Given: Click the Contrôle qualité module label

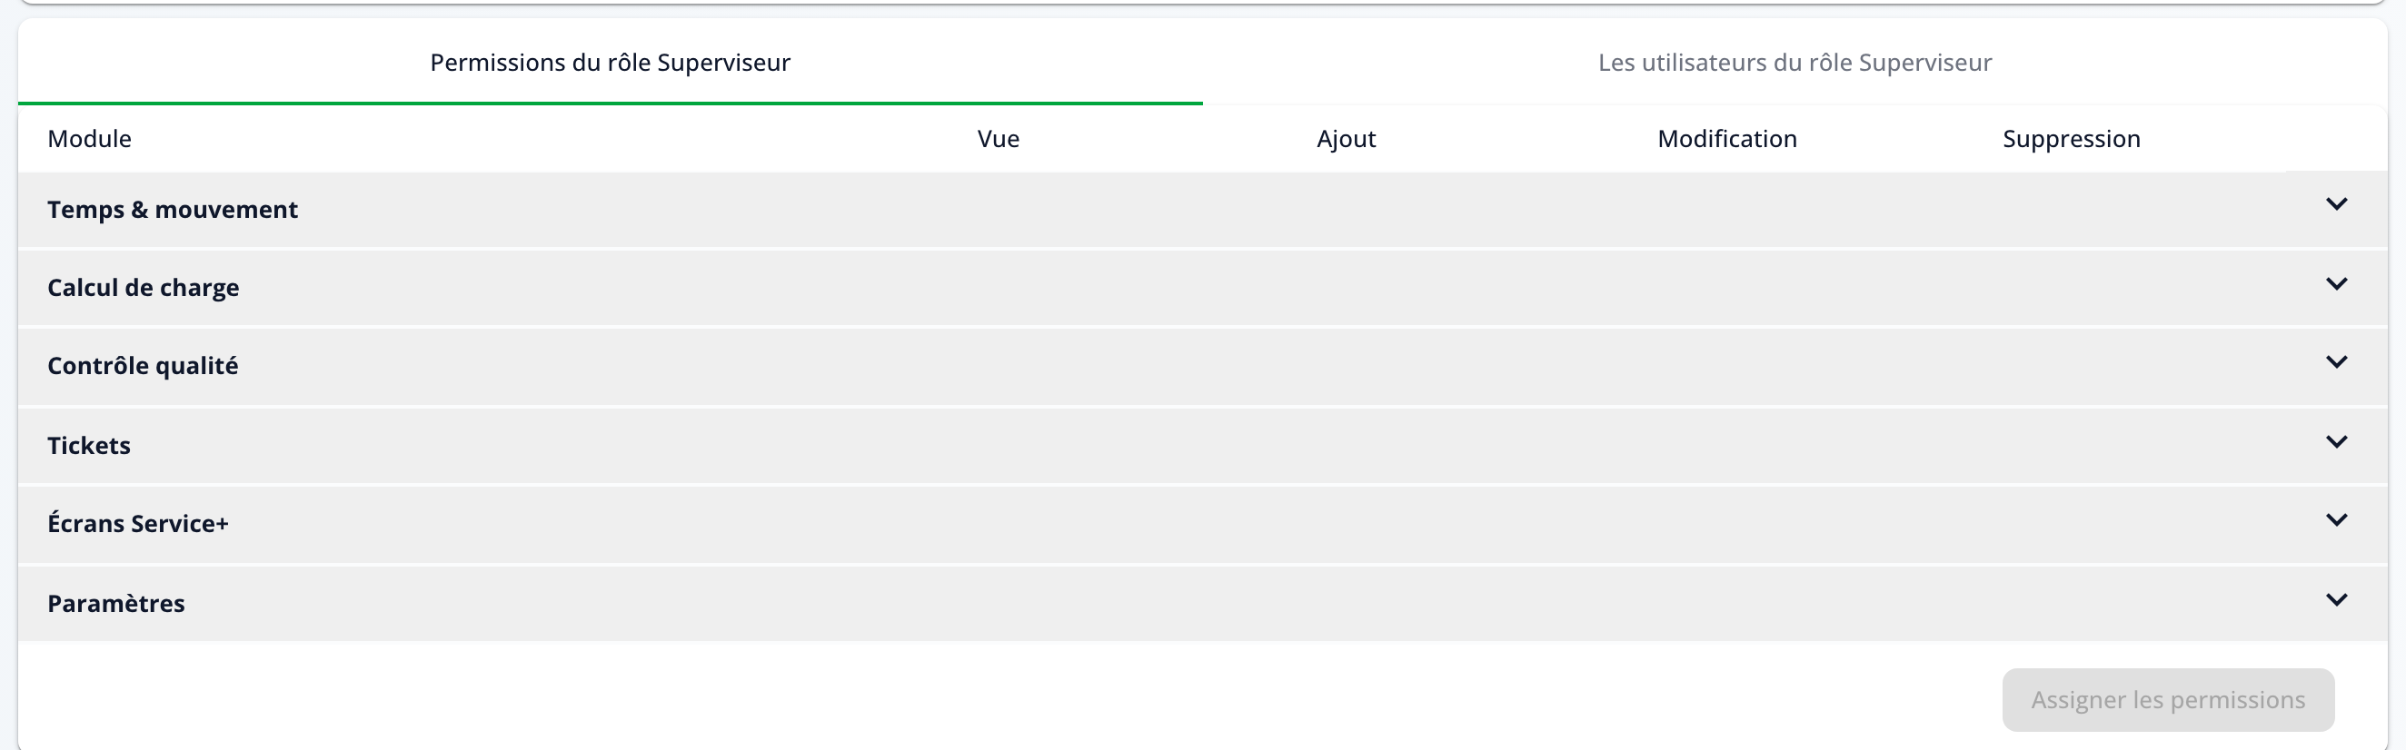Looking at the screenshot, I should (143, 366).
